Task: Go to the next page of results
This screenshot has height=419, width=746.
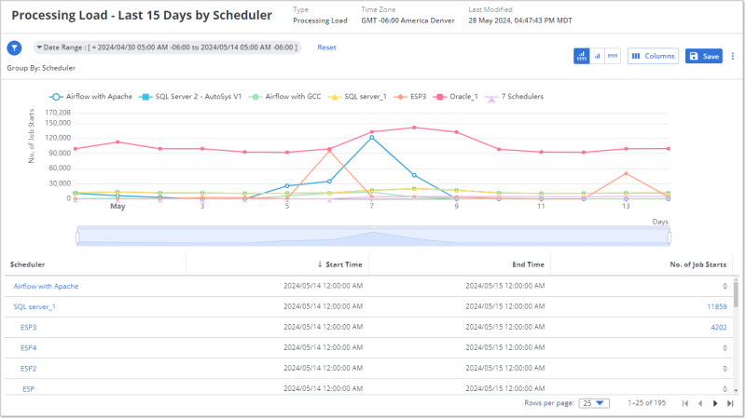Action: (x=715, y=403)
